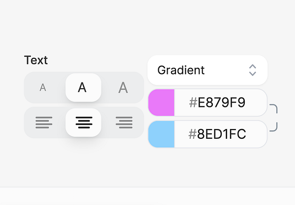The width and height of the screenshot is (295, 205).
Task: Click the lower bracket linking gradient colors
Action: click(x=274, y=128)
